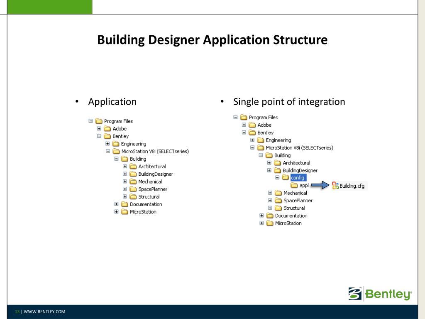Select the highlighted config folder label

pos(298,178)
